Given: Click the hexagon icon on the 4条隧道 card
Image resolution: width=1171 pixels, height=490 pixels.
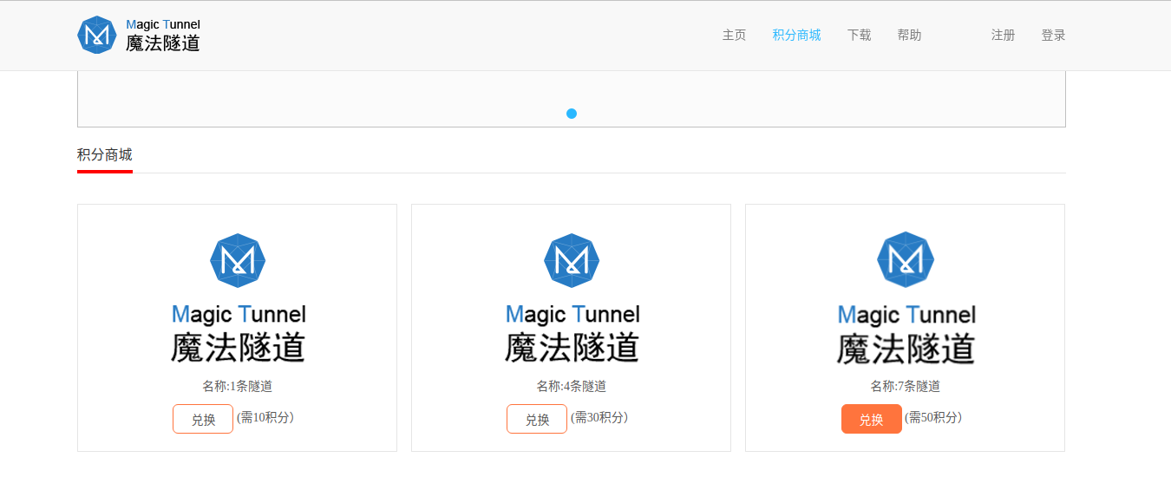Looking at the screenshot, I should (572, 260).
